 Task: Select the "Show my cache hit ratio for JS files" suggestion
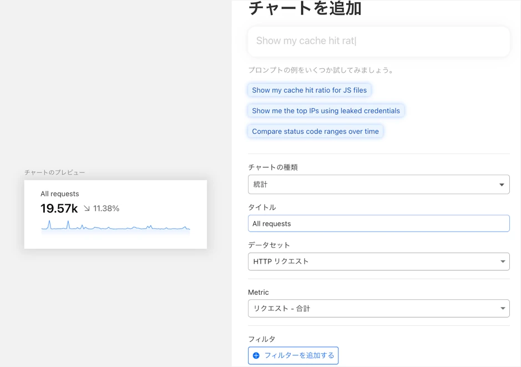click(309, 90)
